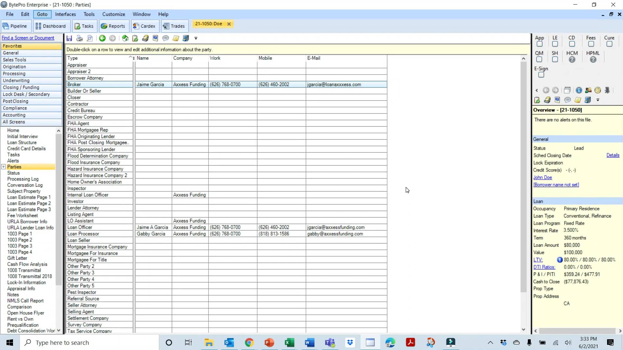Click the blue info icon in side panel
This screenshot has width=623, height=350.
[579, 90]
